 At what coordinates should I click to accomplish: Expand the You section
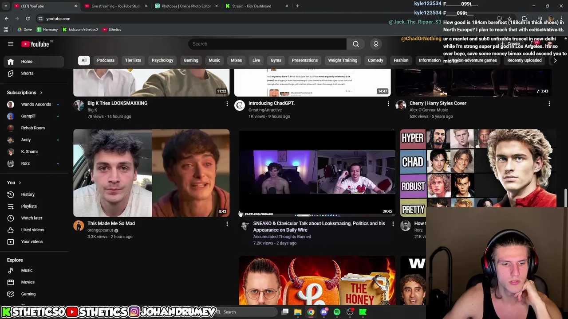pyautogui.click(x=14, y=183)
